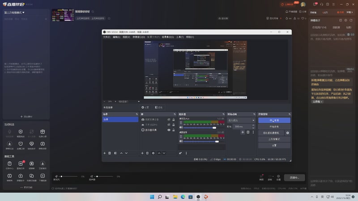Open File Explorer from taskbar

point(175,197)
